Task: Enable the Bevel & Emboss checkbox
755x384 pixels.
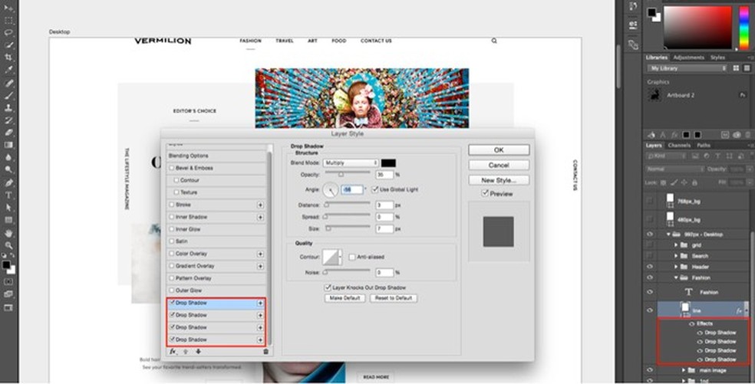Action: 172,169
